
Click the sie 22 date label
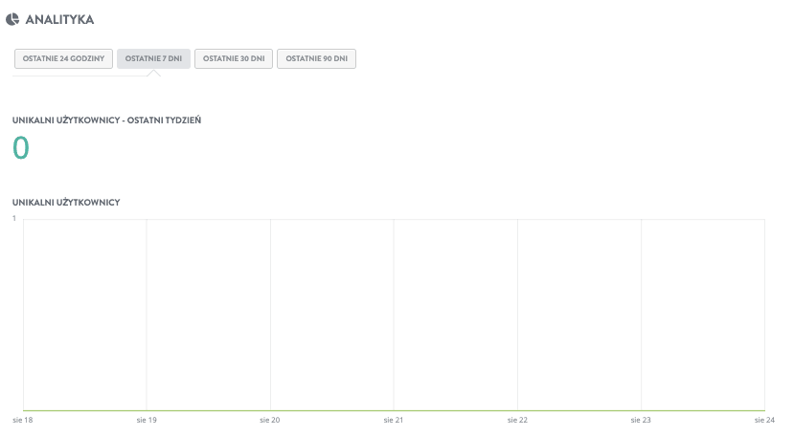pos(517,420)
